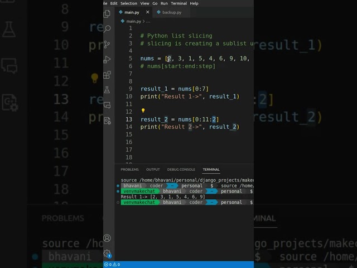Image resolution: width=357 pixels, height=268 pixels.
Task: Open the Remote Explorer icon in activity bar
Action: pos(107,105)
